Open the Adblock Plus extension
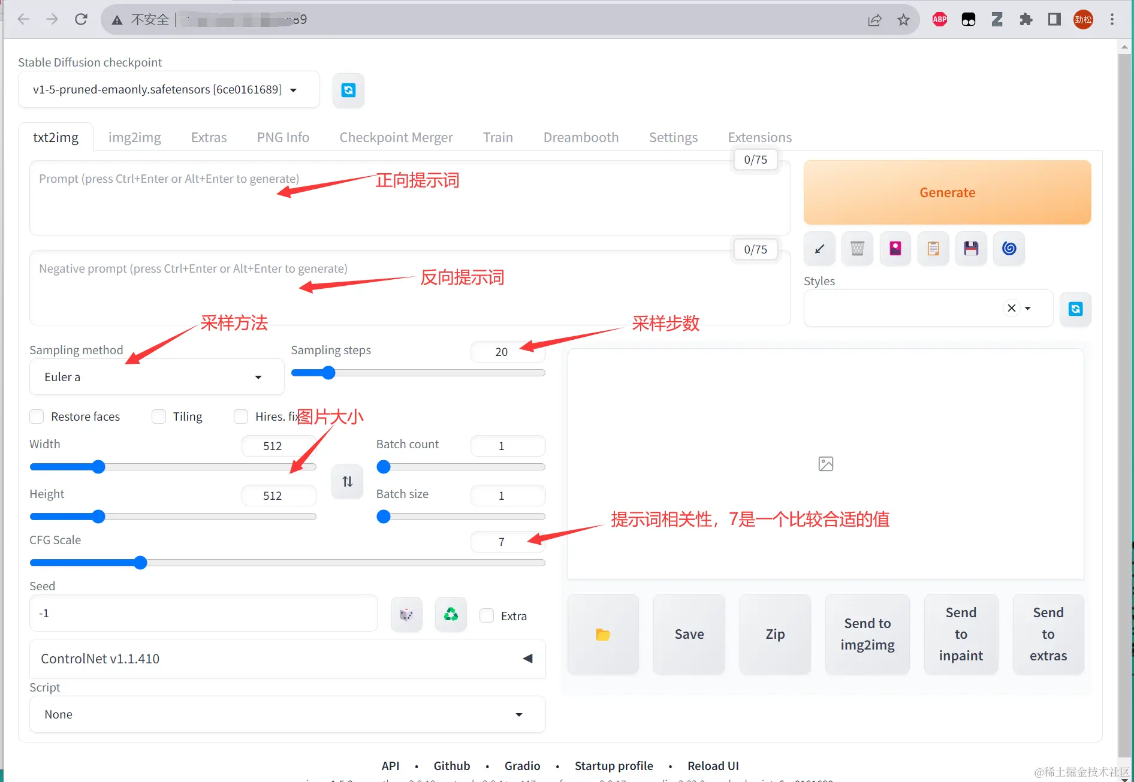1134x782 pixels. pos(940,19)
